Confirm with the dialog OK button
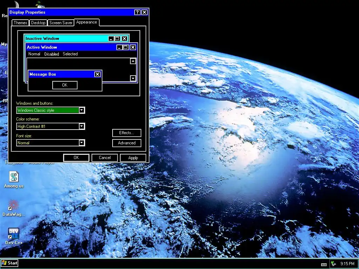 [76, 158]
